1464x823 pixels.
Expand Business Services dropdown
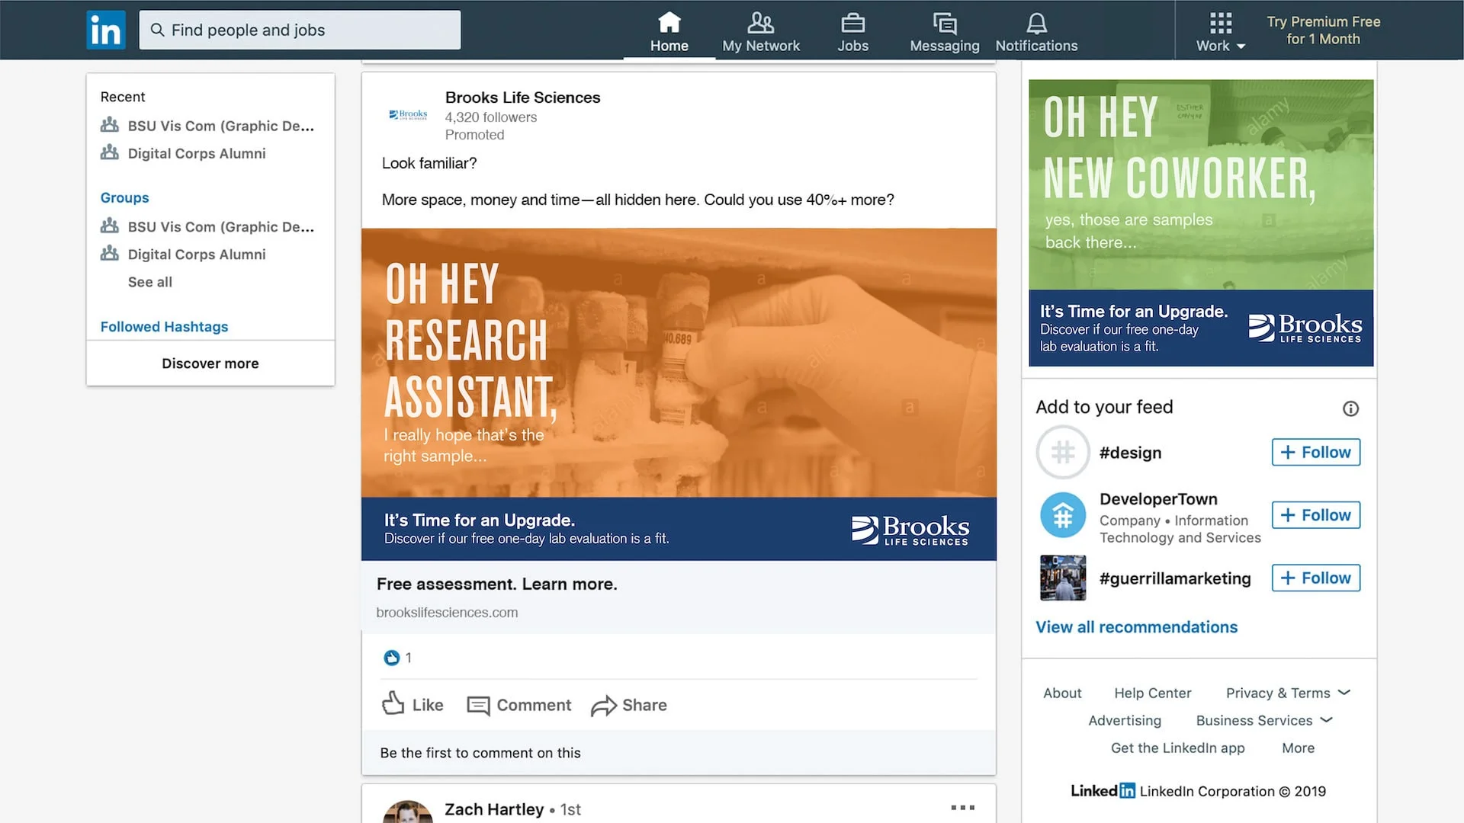(1326, 720)
